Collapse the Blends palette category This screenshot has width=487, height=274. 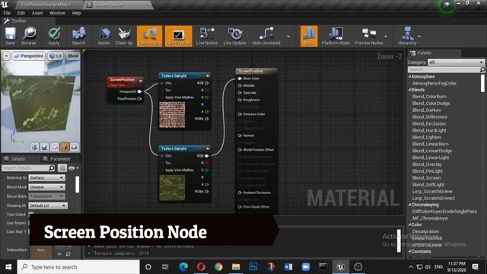[x=409, y=90]
